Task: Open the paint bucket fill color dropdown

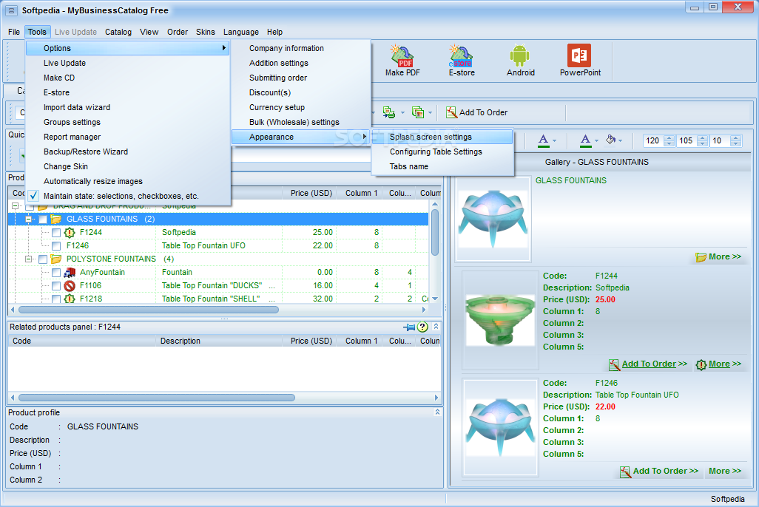Action: [620, 140]
